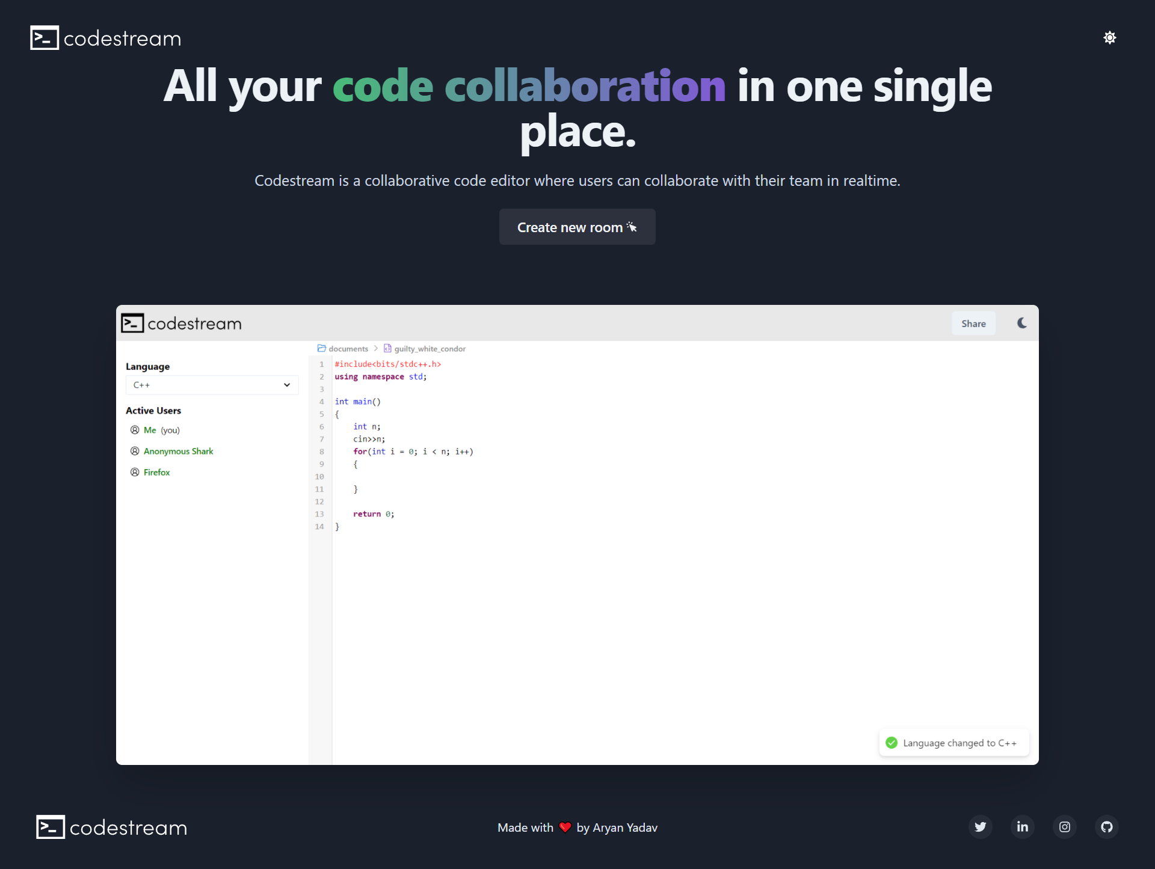Toggle light mode with the sun icon
Image resolution: width=1155 pixels, height=869 pixels.
(x=1109, y=38)
